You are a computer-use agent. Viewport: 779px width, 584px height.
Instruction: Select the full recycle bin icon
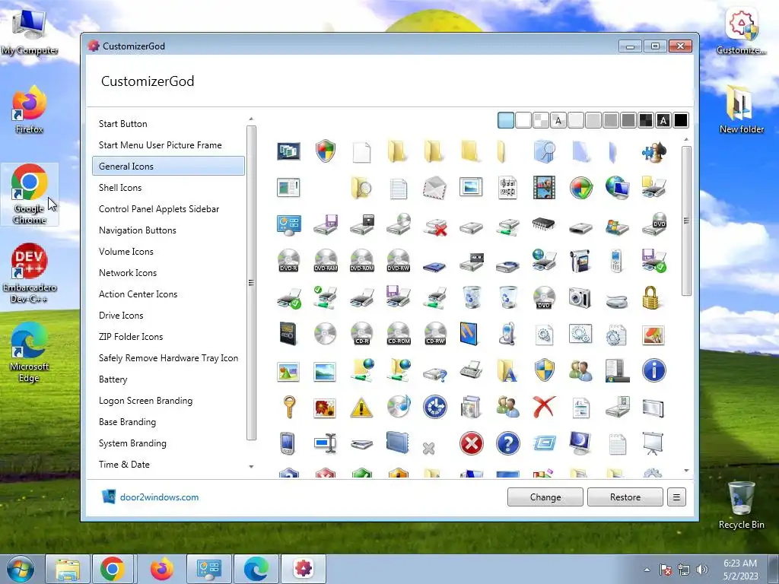[x=471, y=297]
